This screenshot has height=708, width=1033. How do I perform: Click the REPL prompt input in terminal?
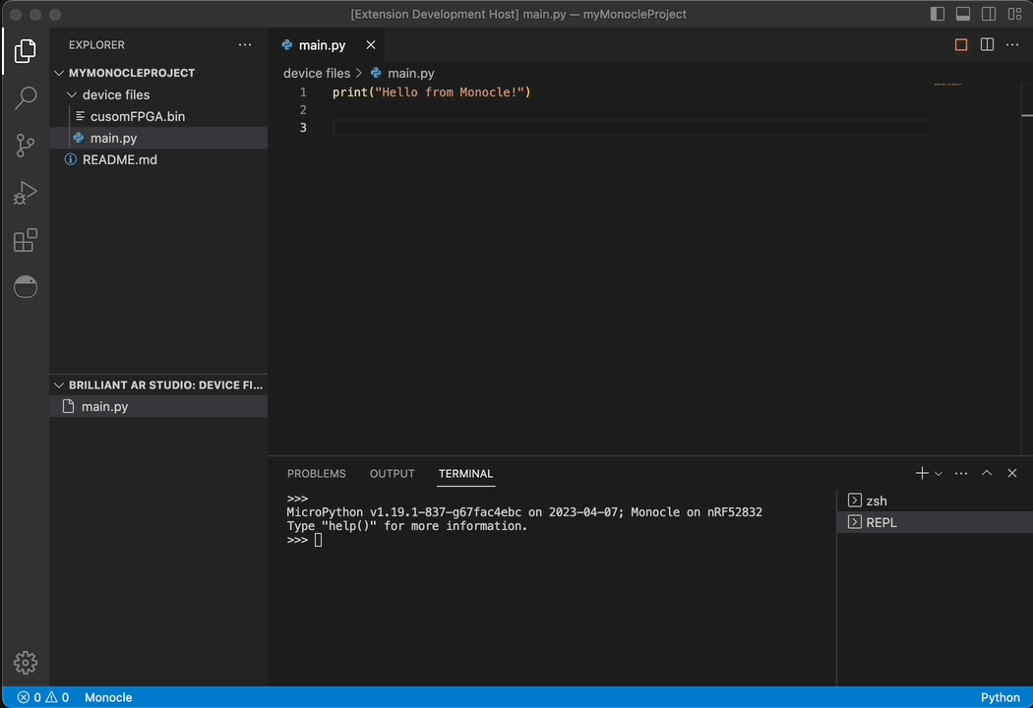[x=318, y=540]
